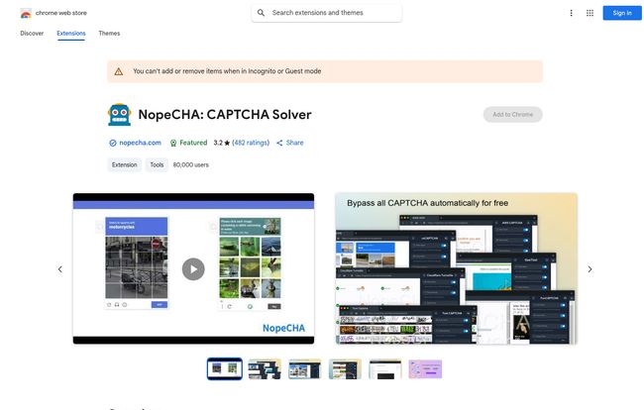Select the fifth dark-page carousel thumbnail
The height and width of the screenshot is (410, 644).
click(385, 369)
